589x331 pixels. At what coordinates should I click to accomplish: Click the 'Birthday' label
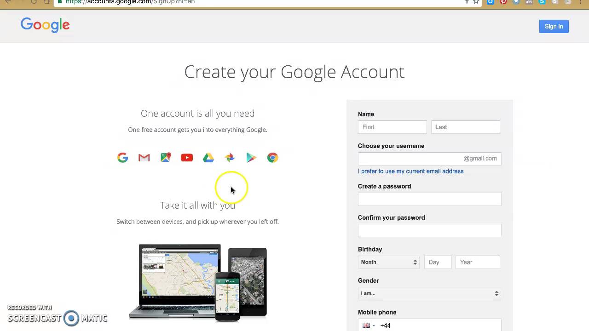pos(370,249)
